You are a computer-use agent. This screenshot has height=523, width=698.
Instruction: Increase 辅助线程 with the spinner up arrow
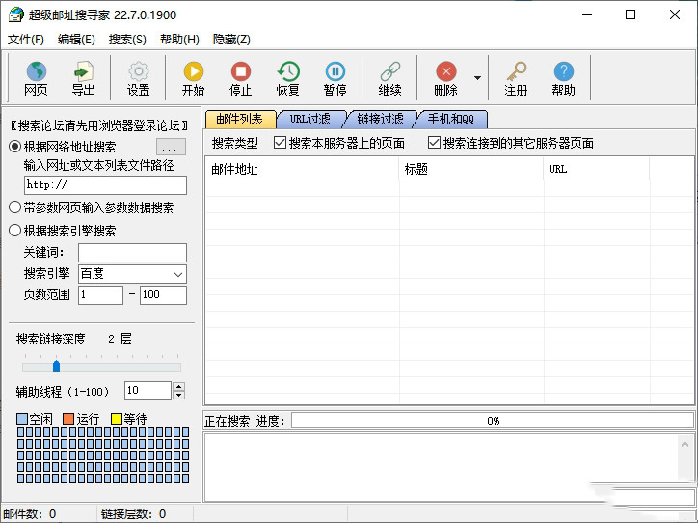pos(178,386)
